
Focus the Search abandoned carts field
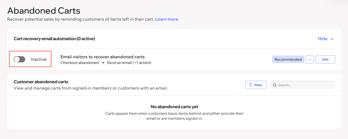pos(302,85)
